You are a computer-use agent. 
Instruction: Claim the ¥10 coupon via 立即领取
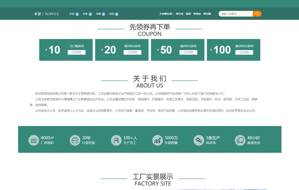click(77, 52)
